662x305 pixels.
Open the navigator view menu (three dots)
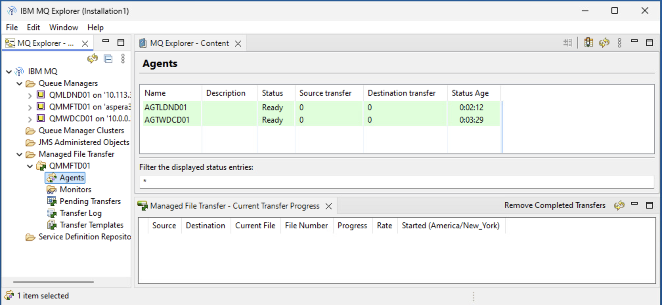[x=123, y=59]
